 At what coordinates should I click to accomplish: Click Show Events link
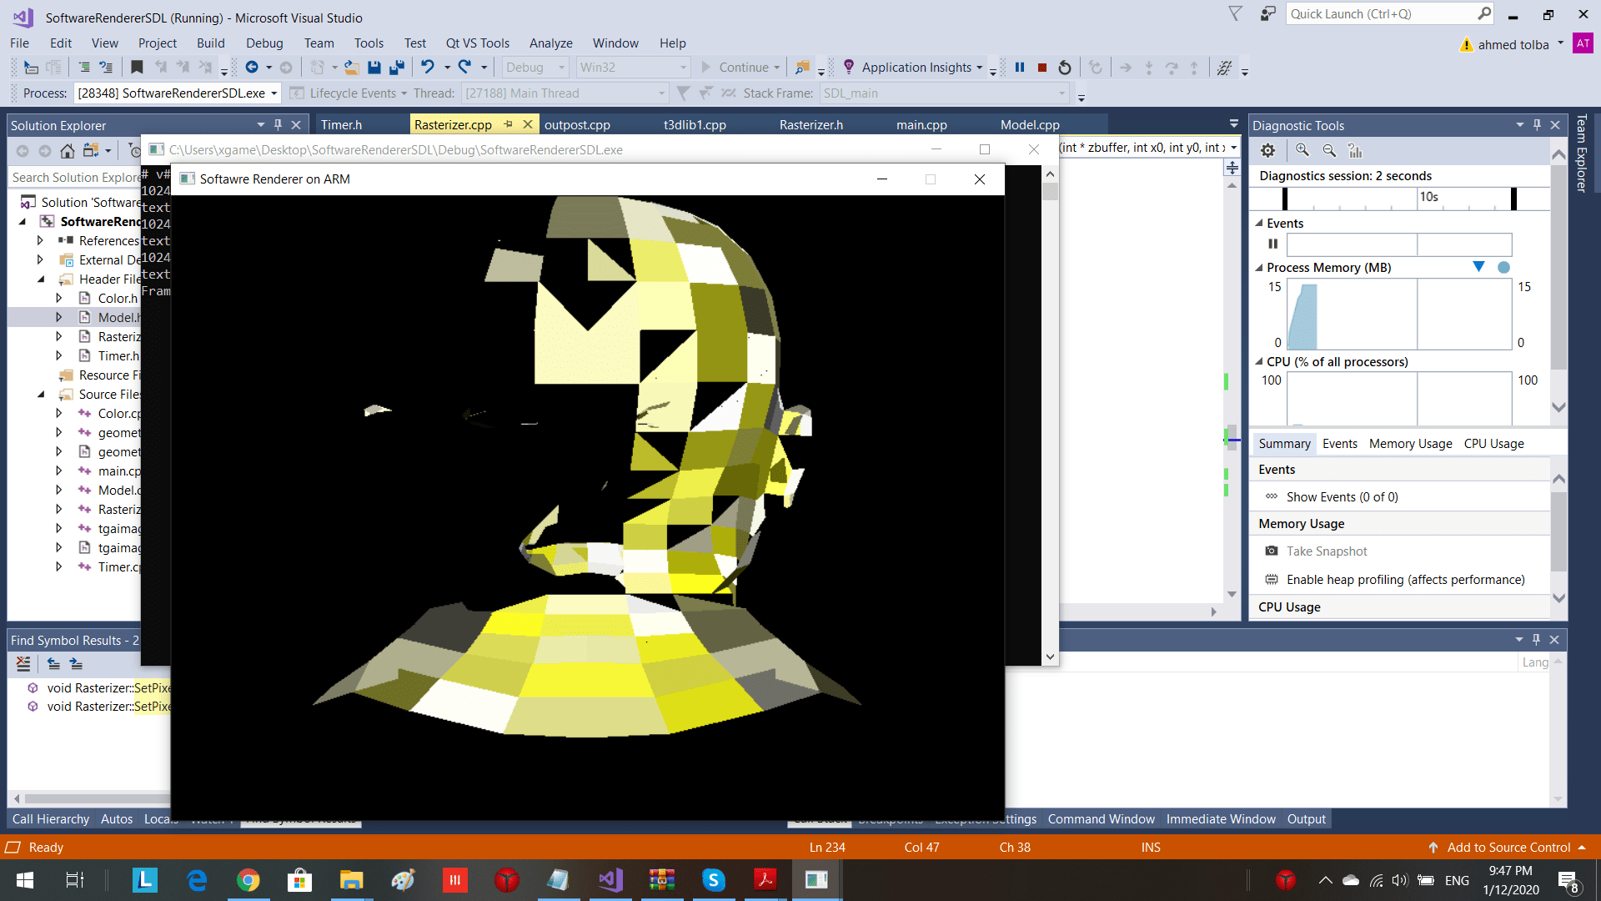1342,497
